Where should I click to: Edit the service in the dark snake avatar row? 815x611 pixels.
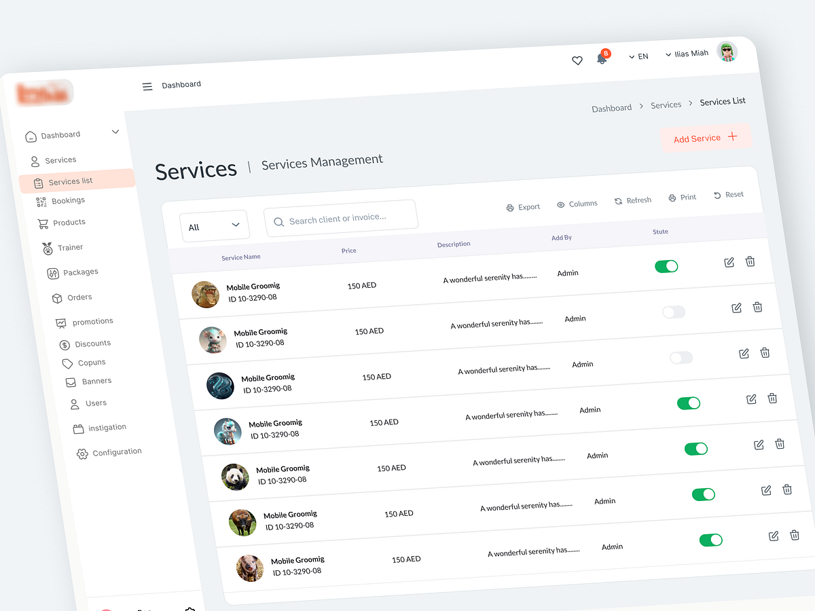coord(744,353)
